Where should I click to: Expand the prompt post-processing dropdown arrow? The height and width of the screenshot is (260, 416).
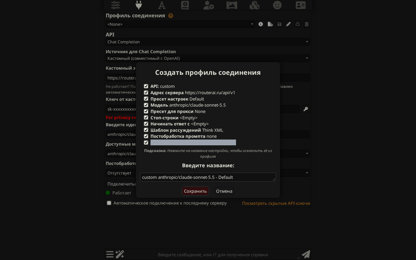pos(307,173)
